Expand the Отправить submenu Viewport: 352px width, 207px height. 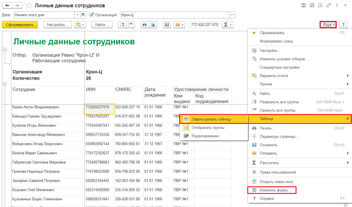coord(299,153)
